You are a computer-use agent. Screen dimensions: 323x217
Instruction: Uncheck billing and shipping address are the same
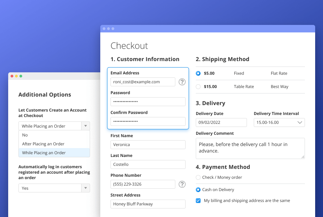(198, 201)
